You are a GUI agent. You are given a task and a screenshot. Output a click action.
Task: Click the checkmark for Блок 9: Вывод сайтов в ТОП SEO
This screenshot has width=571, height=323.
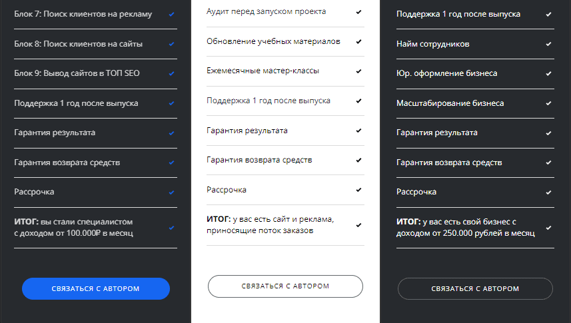click(172, 73)
